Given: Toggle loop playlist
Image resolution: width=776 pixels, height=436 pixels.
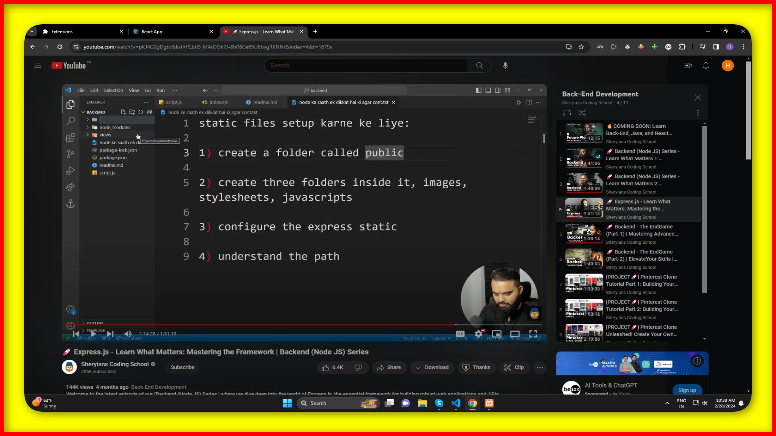Looking at the screenshot, I should point(567,113).
